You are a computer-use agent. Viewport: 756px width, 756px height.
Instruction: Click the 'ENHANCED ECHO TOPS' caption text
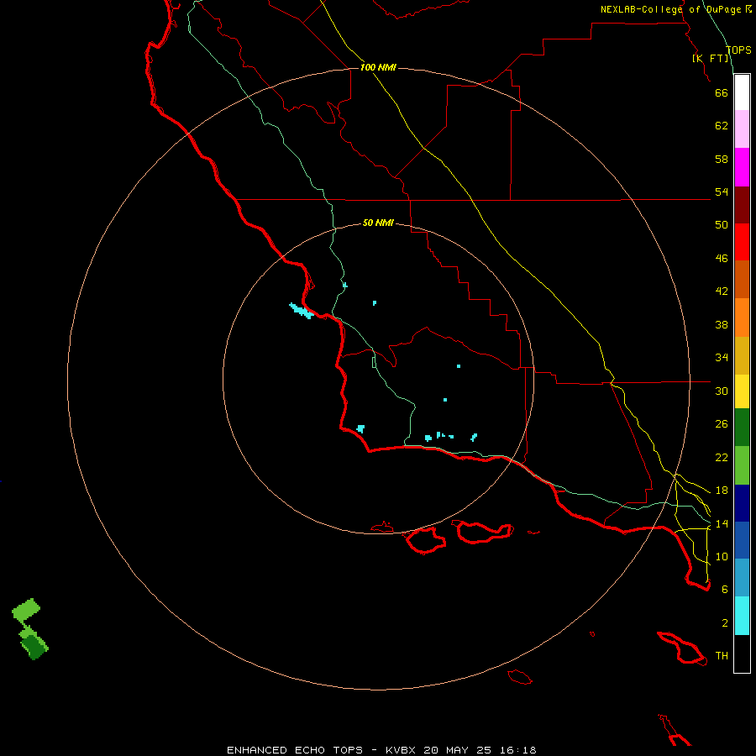[295, 750]
